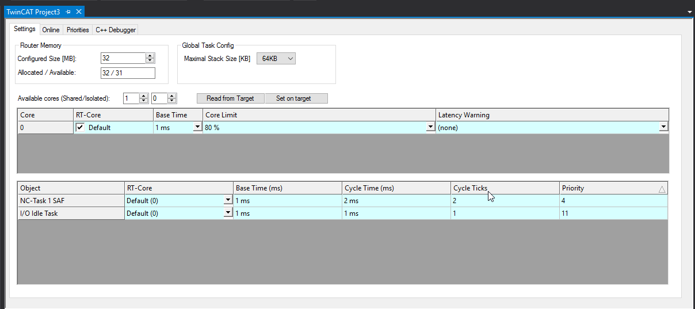695x309 pixels.
Task: Pin the TwinCAT Project3 document tab
Action: tap(68, 12)
